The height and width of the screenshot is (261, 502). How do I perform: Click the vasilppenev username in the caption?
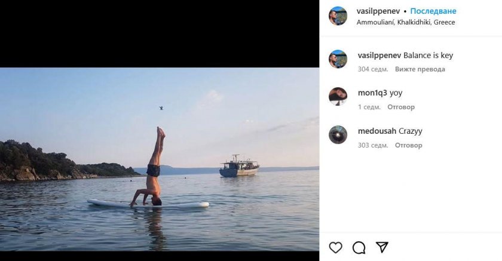point(379,56)
